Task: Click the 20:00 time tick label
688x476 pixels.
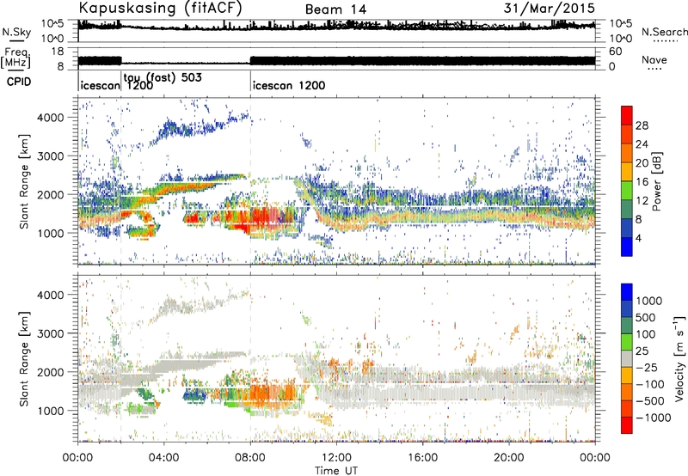Action: pos(509,458)
